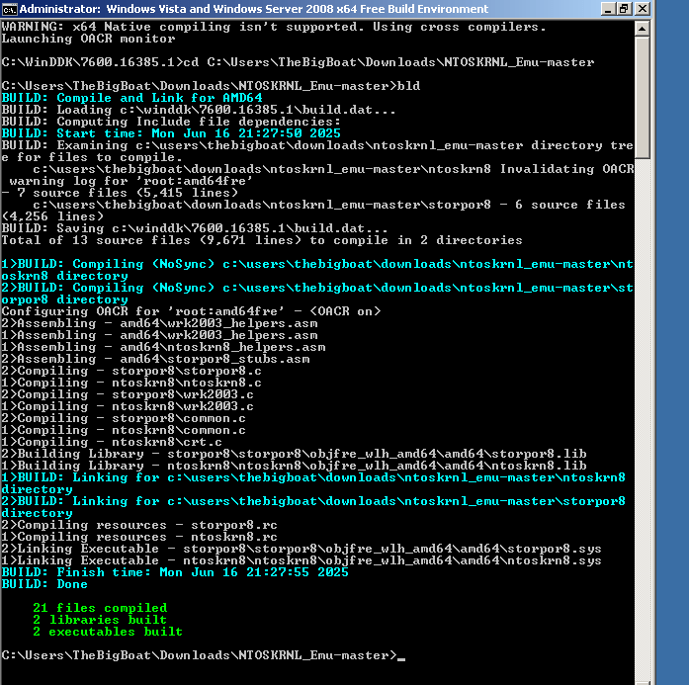Screen dimensions: 689x685
Task: Click the 'BUILD: Start time' line
Action: pos(171,133)
